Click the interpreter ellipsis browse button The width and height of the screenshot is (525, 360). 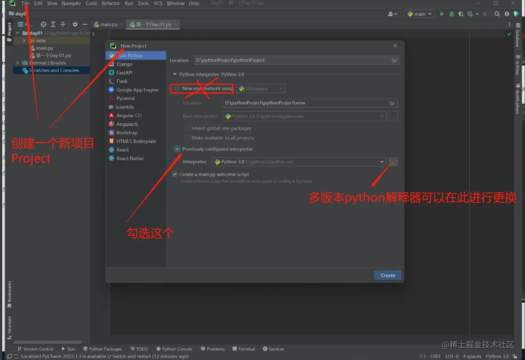(393, 162)
